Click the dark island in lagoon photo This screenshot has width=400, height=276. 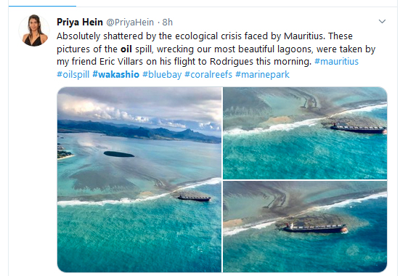[x=118, y=154]
